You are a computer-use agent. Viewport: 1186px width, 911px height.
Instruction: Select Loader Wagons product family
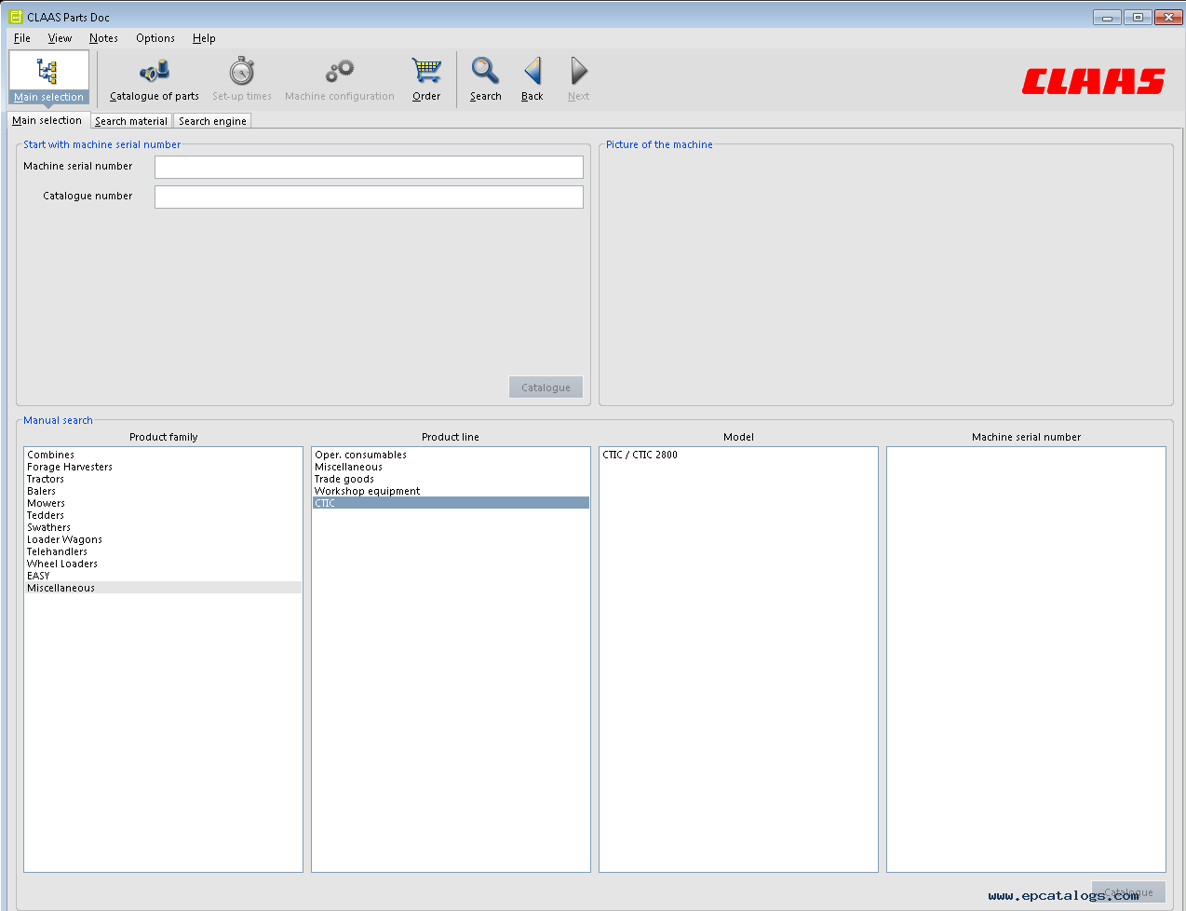163,539
